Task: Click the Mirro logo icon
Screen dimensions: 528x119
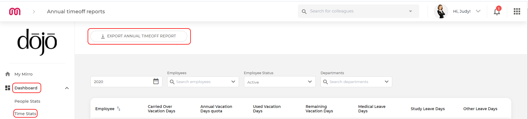Action: [15, 11]
